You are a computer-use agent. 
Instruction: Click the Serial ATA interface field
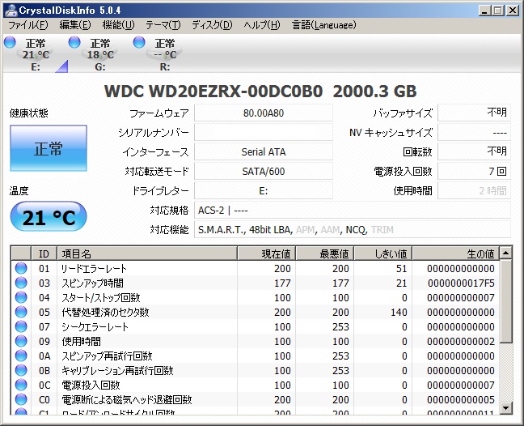pos(264,152)
